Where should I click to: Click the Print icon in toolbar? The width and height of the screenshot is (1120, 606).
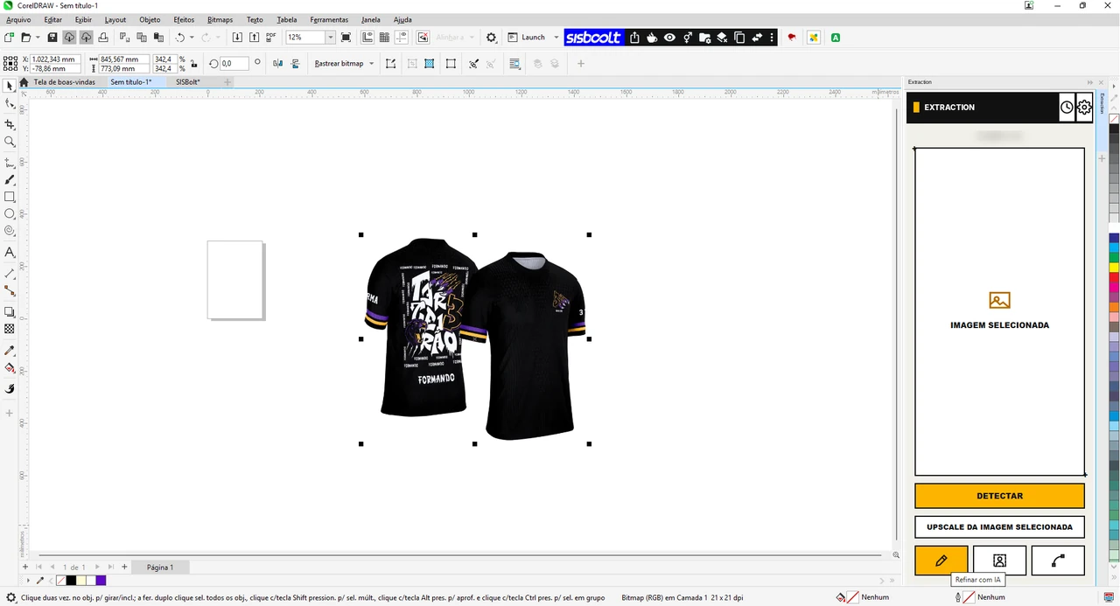pos(103,38)
